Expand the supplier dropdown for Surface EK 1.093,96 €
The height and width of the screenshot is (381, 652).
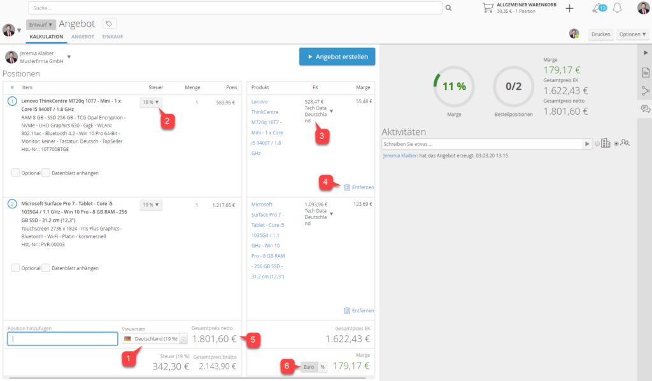pyautogui.click(x=331, y=214)
